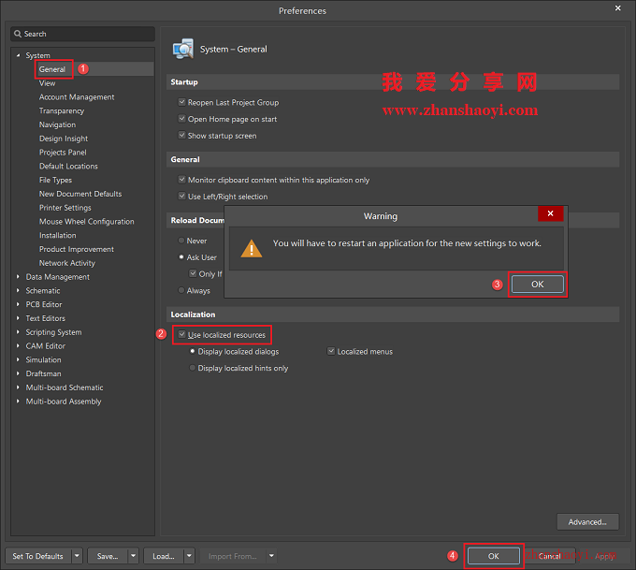Expand the PCB Editor node
The image size is (636, 570).
tap(18, 304)
